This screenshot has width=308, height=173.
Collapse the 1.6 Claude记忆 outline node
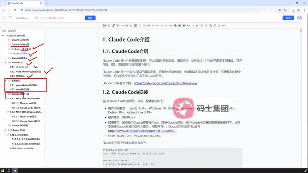(5, 62)
